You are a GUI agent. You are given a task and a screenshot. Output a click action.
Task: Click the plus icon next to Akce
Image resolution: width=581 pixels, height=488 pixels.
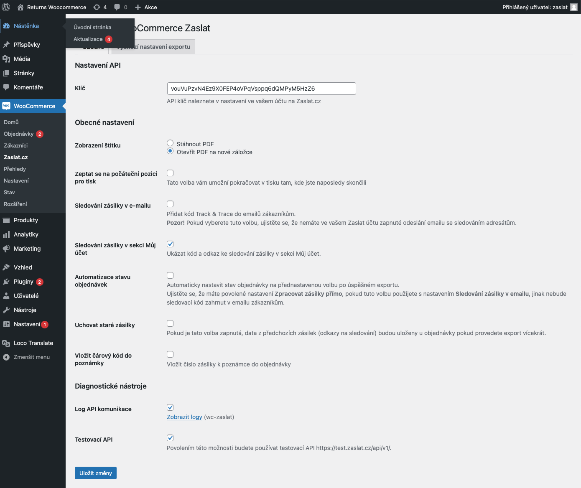(138, 7)
